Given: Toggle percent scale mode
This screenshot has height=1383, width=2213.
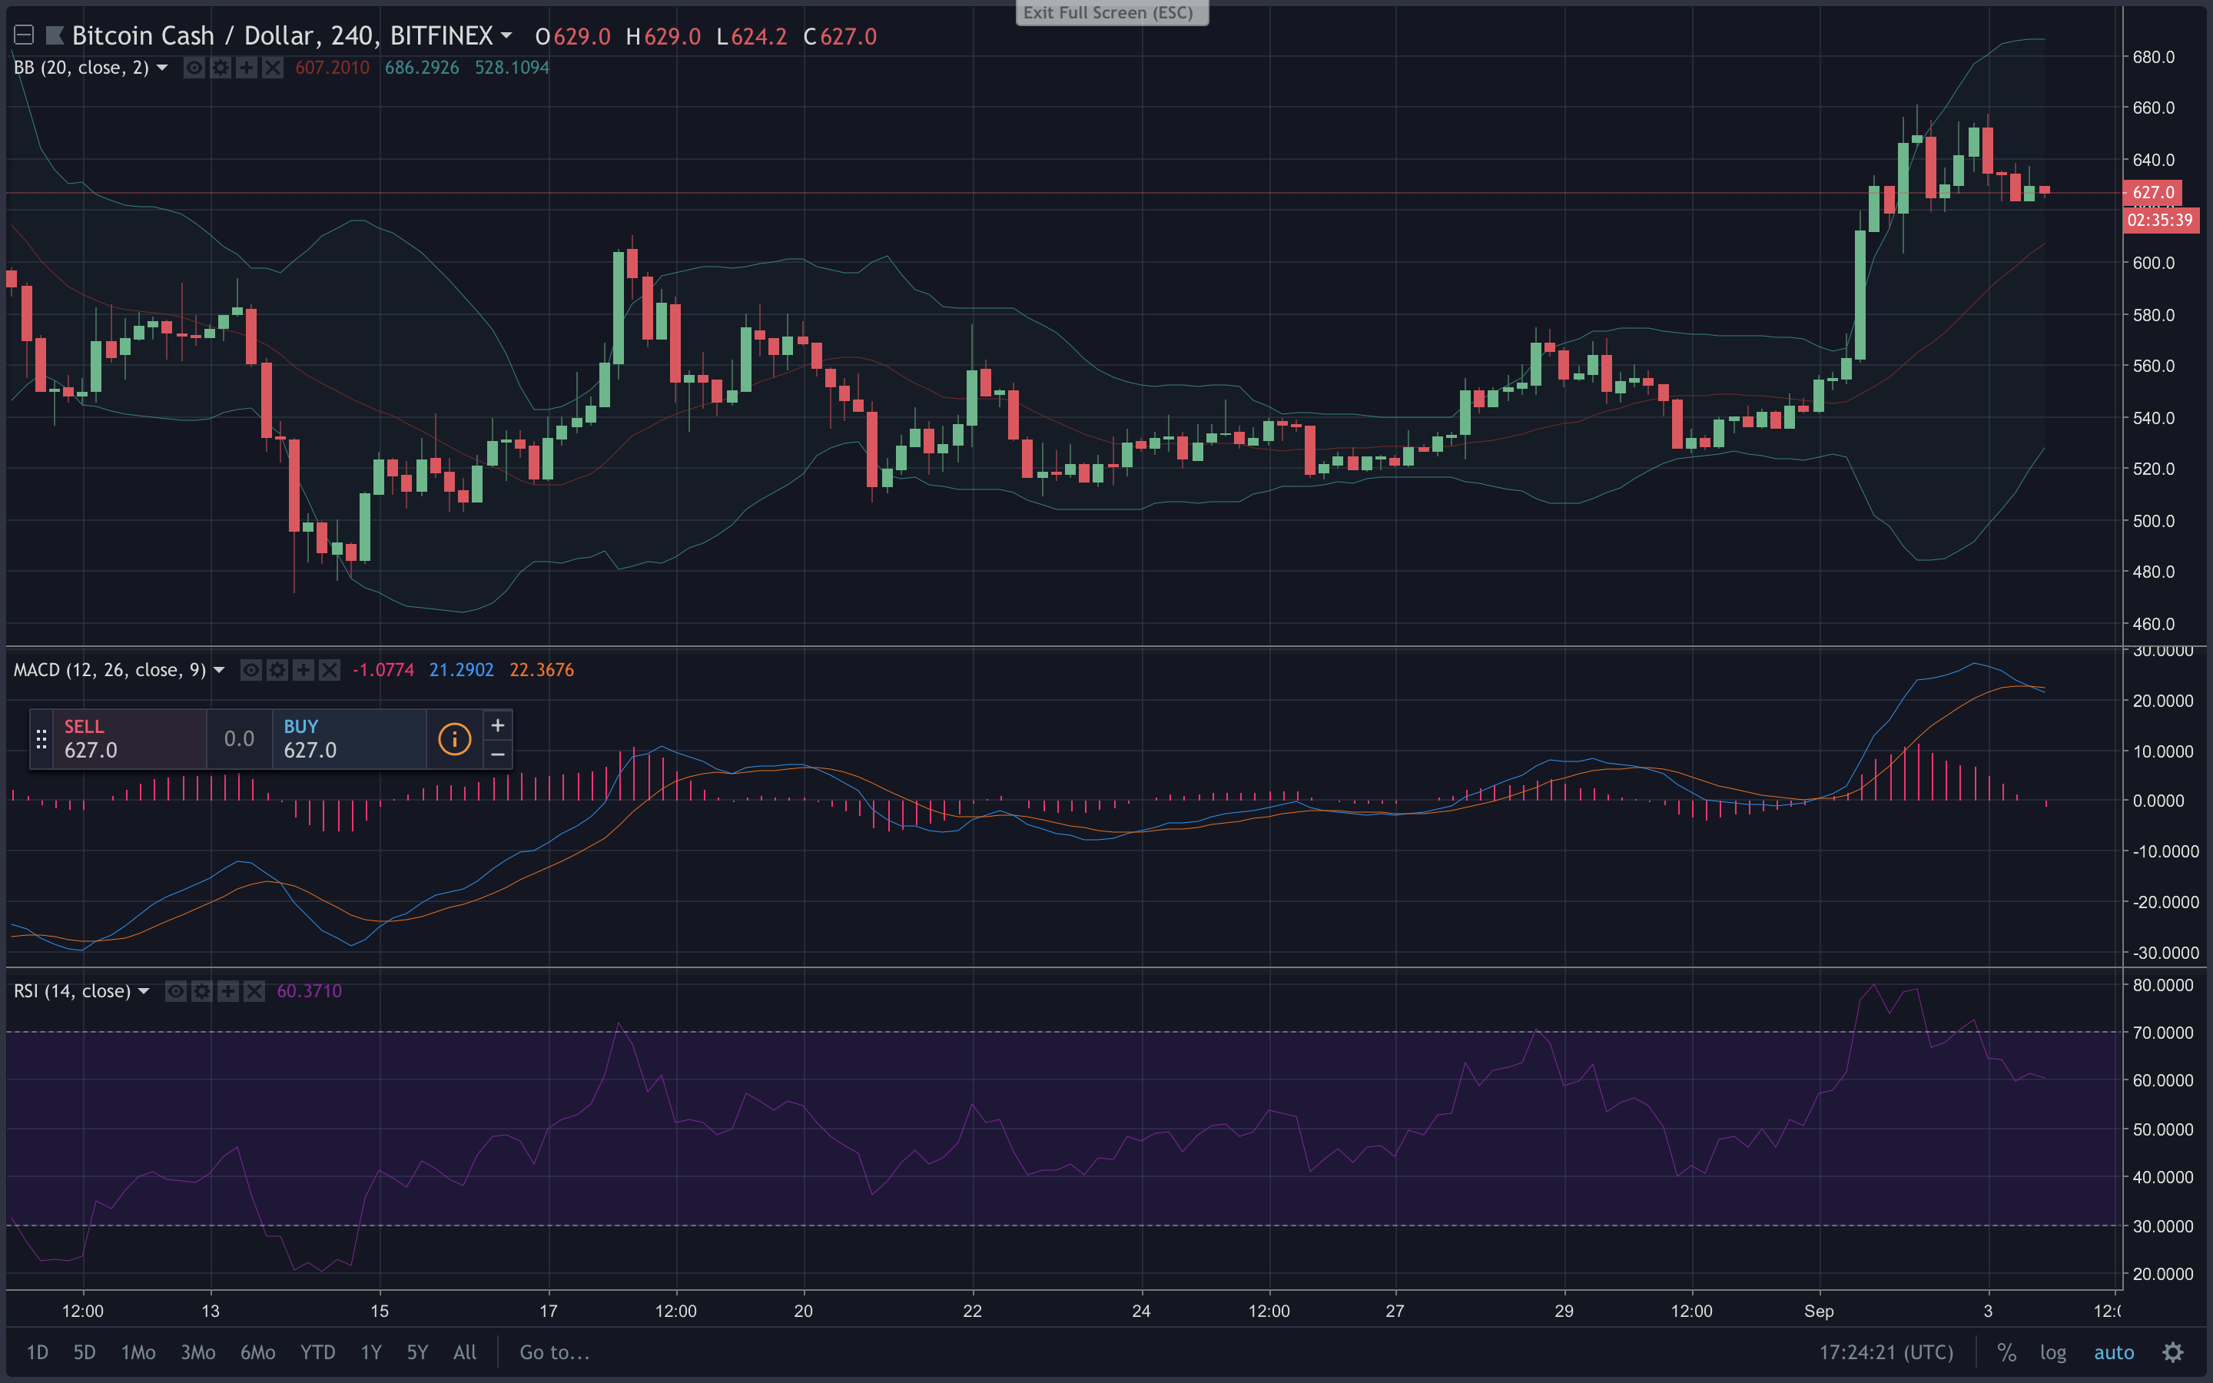Looking at the screenshot, I should point(2006,1353).
